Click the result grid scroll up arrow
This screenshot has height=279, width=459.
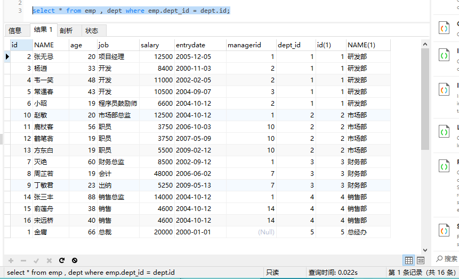pyautogui.click(x=425, y=44)
